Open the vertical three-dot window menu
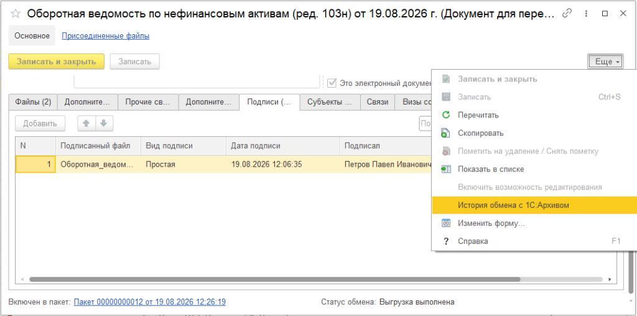Viewport: 637px width, 316px height. coord(586,14)
